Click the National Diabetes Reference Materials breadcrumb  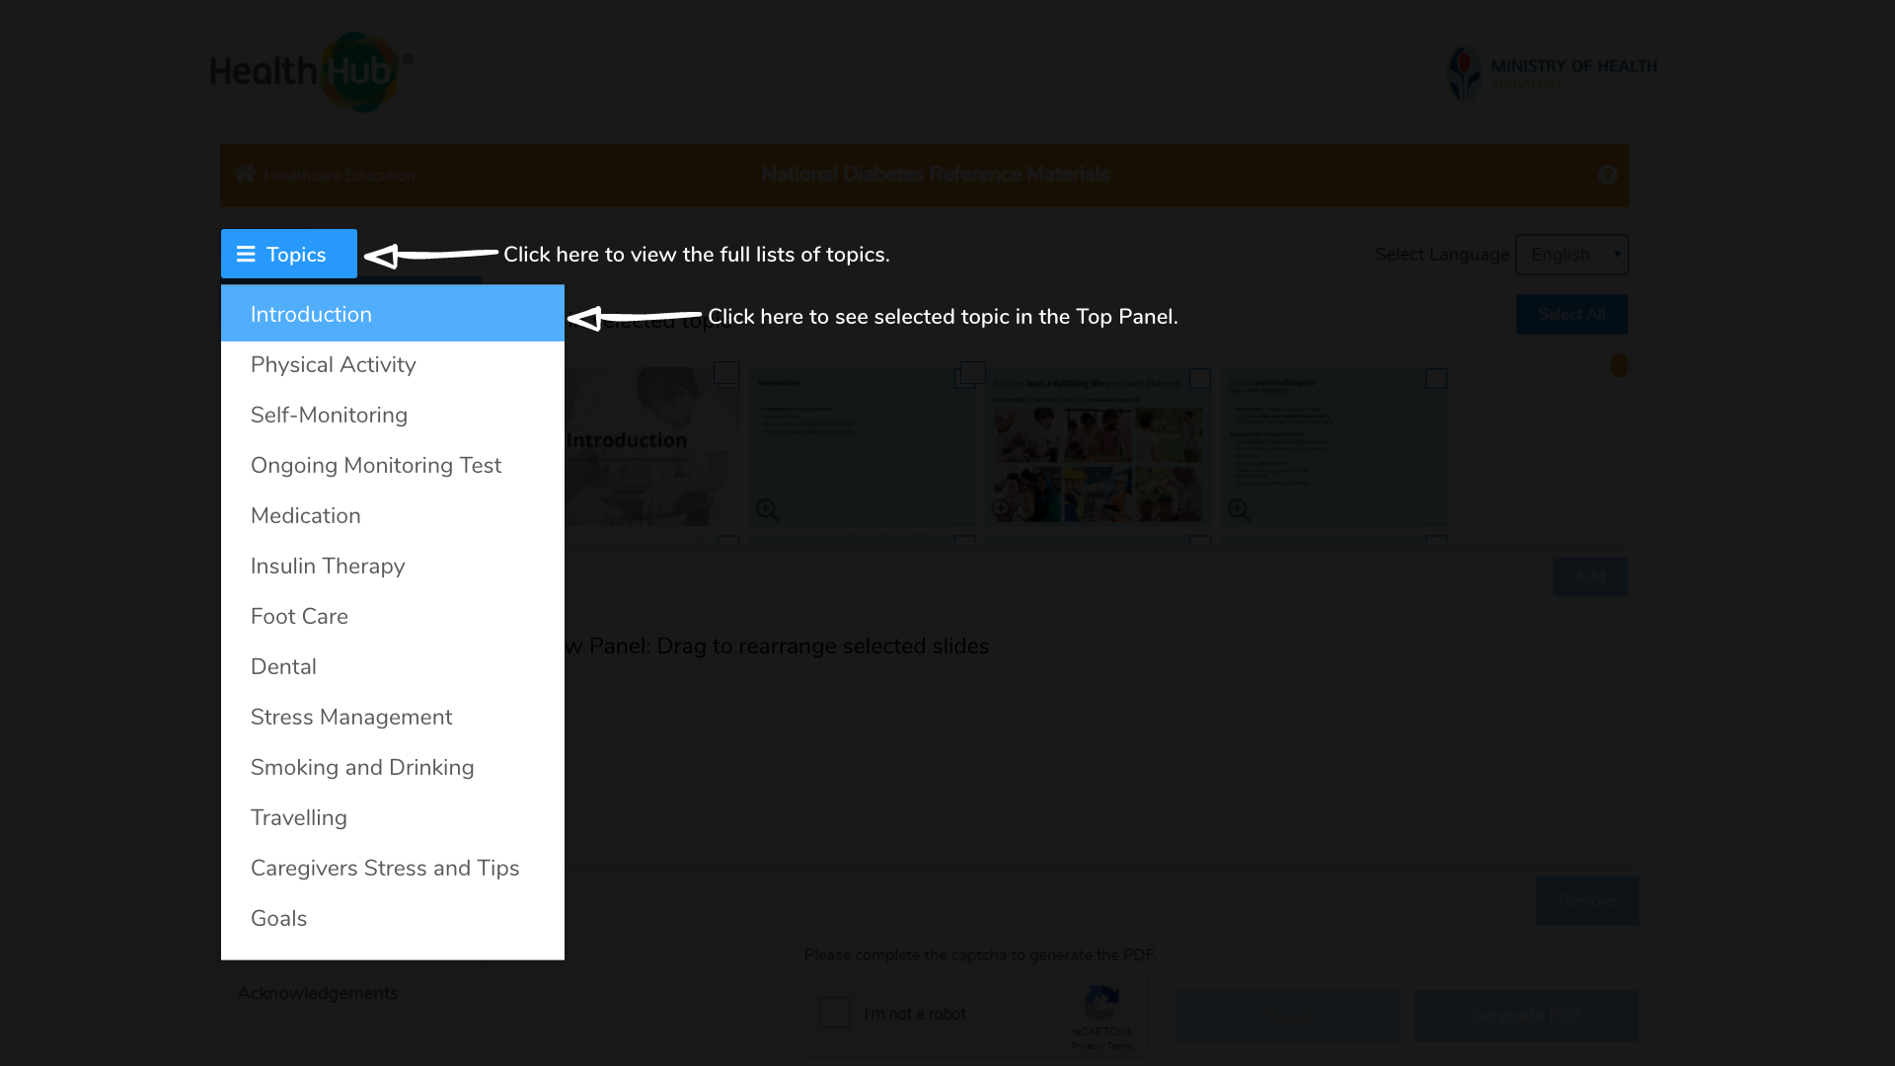click(x=936, y=175)
